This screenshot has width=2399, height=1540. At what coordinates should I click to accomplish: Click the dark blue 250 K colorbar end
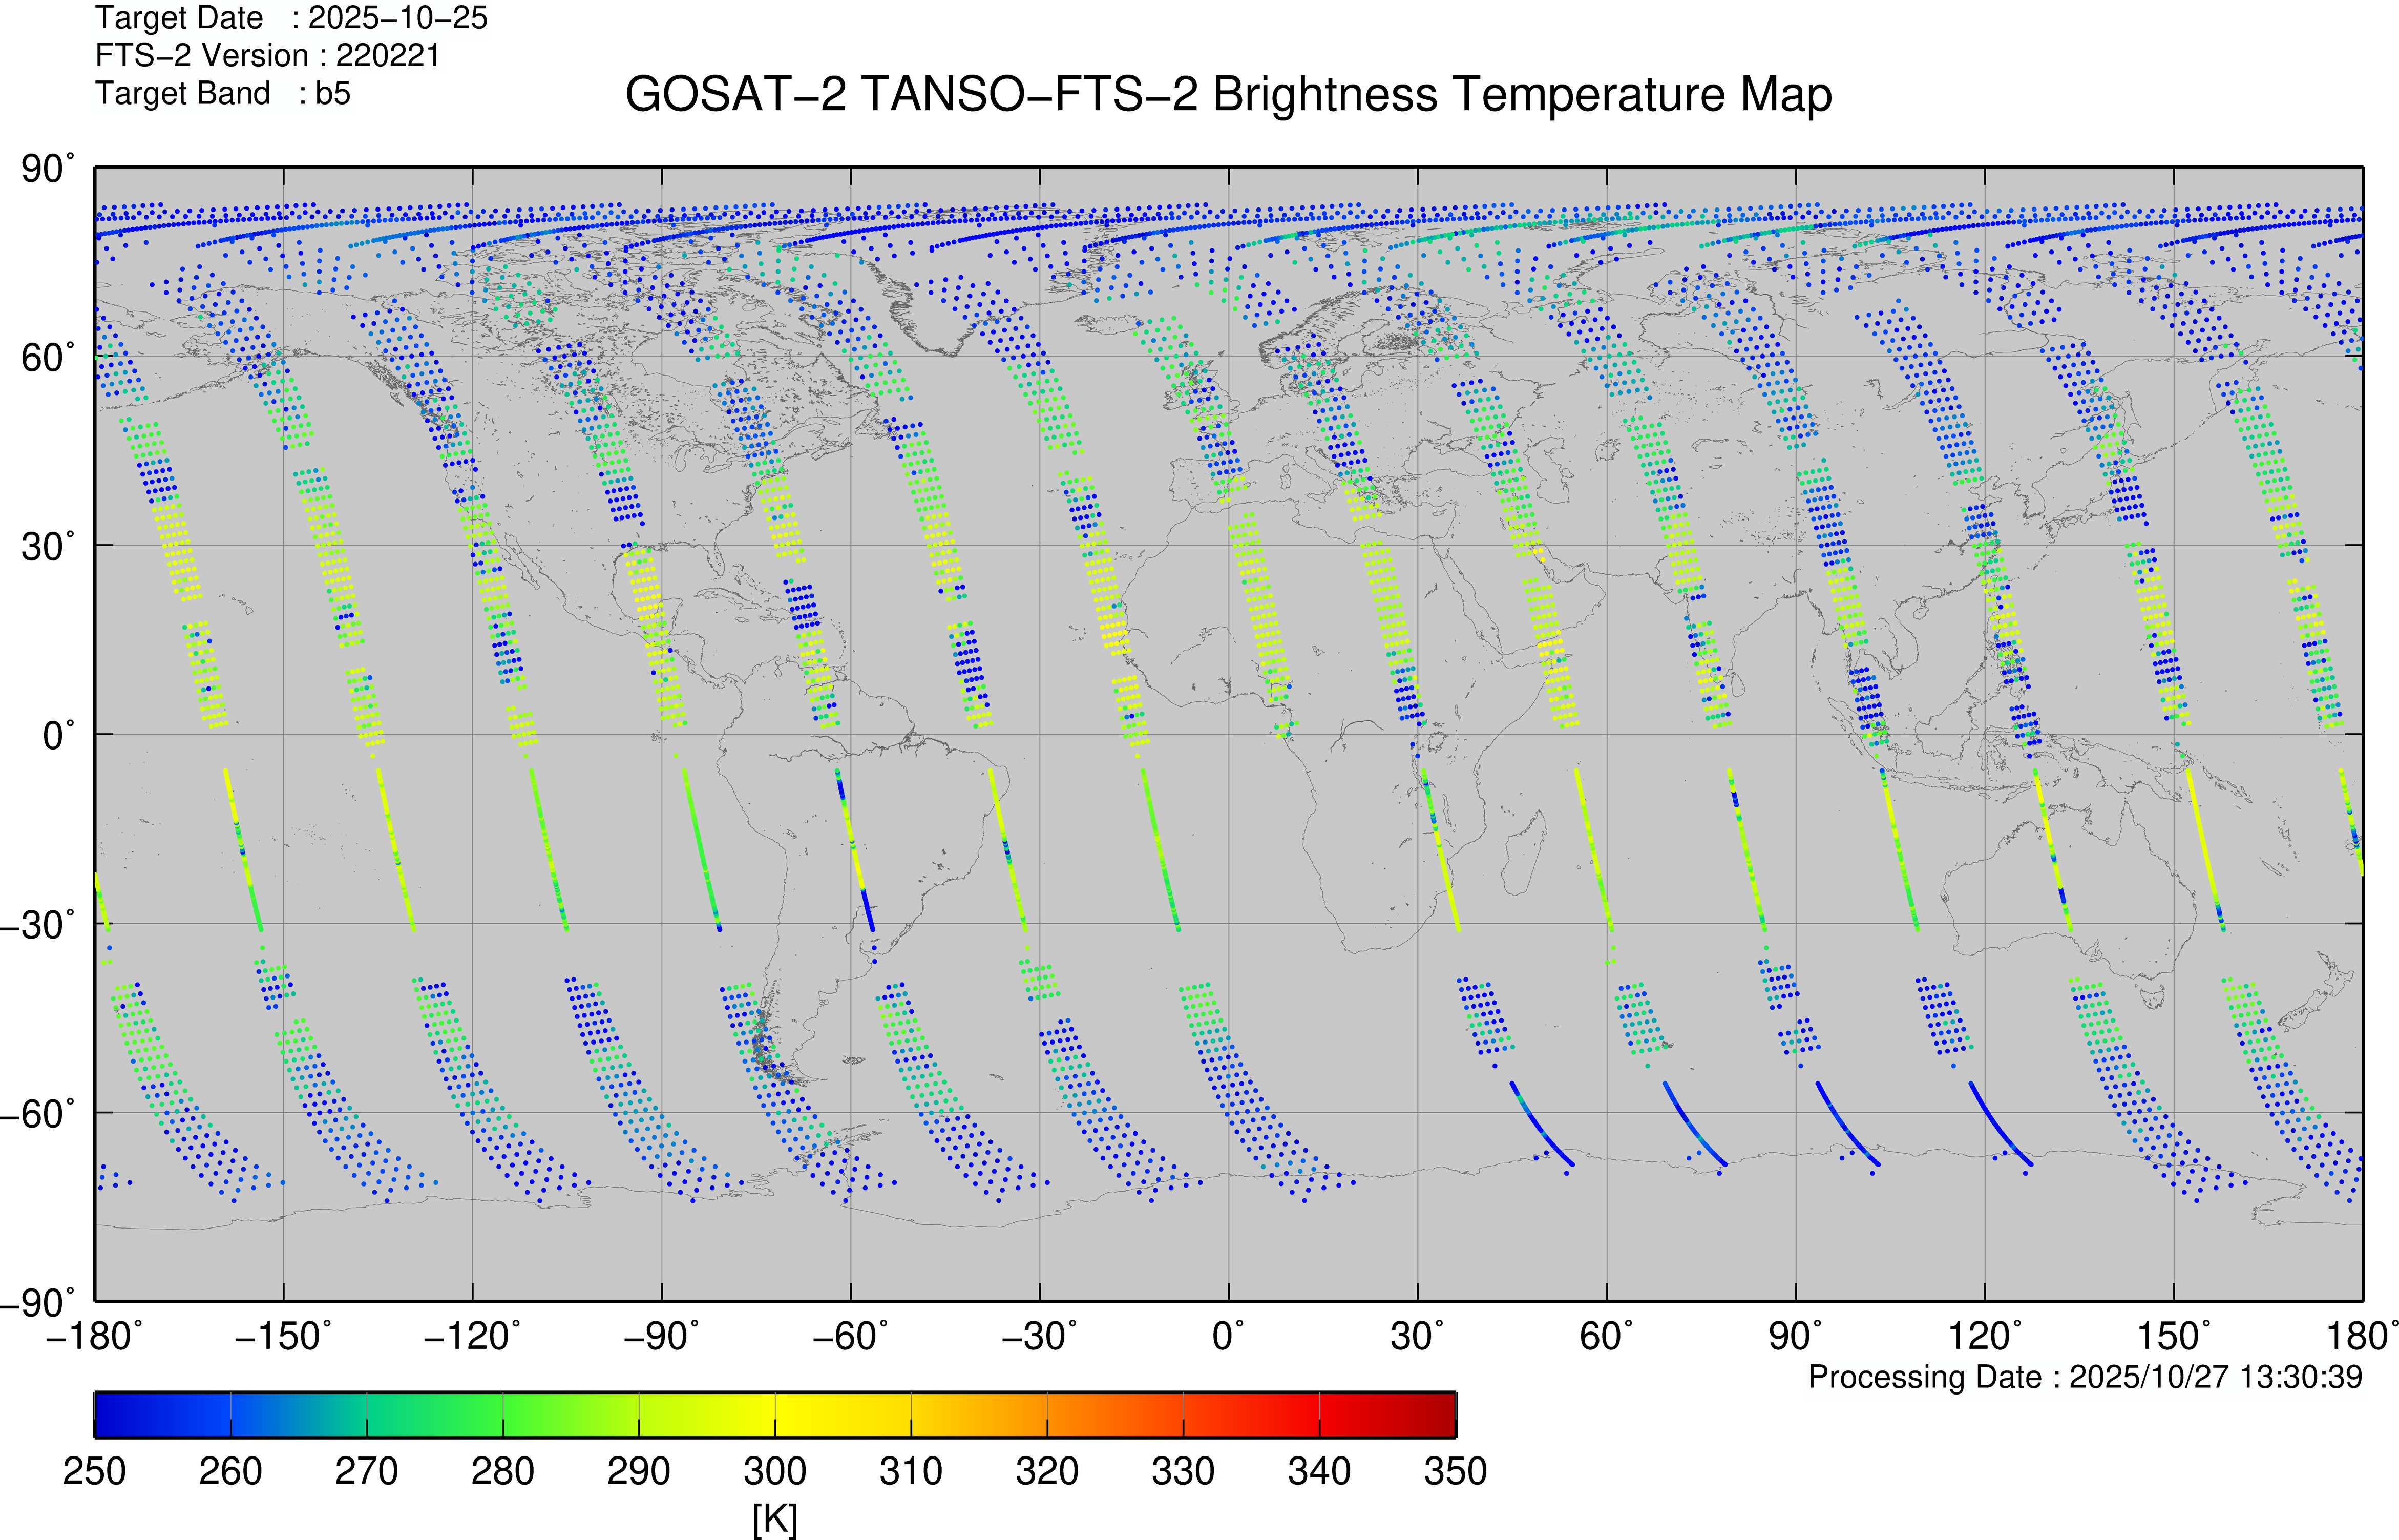tap(103, 1414)
